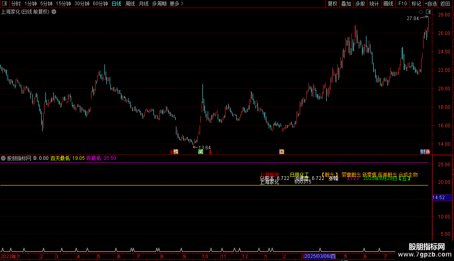This screenshot has height=261, width=454.
Task: Toggle the left sidebar panel icon
Action: coord(4,4)
